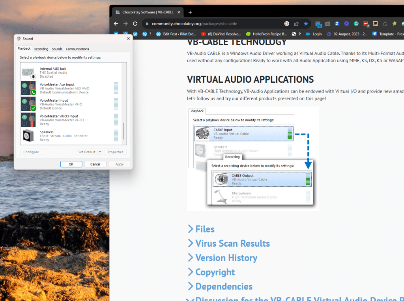Click the Google icon in the address bar
This screenshot has height=301, width=404.
point(286,24)
